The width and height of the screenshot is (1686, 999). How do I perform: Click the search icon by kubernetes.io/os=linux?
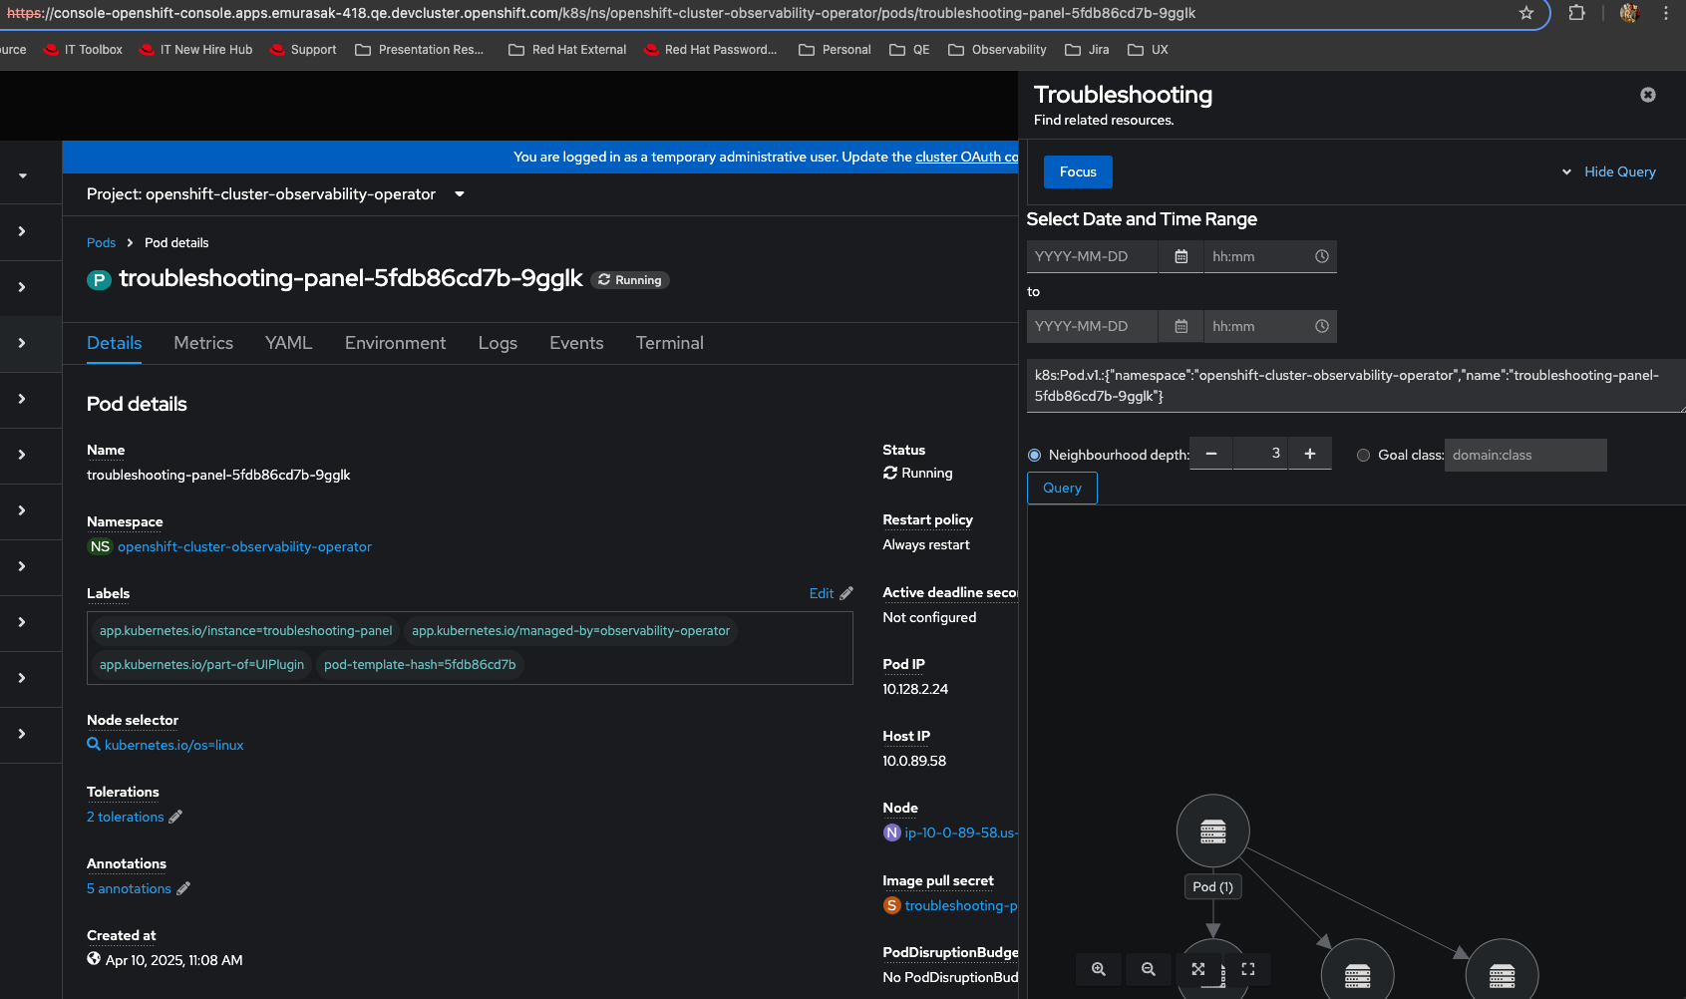[x=94, y=745]
